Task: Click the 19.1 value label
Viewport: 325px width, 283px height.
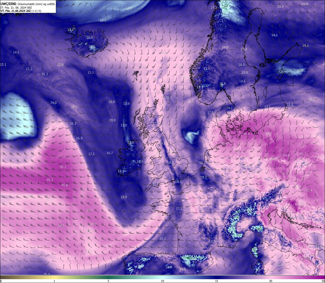Action: tap(305, 46)
